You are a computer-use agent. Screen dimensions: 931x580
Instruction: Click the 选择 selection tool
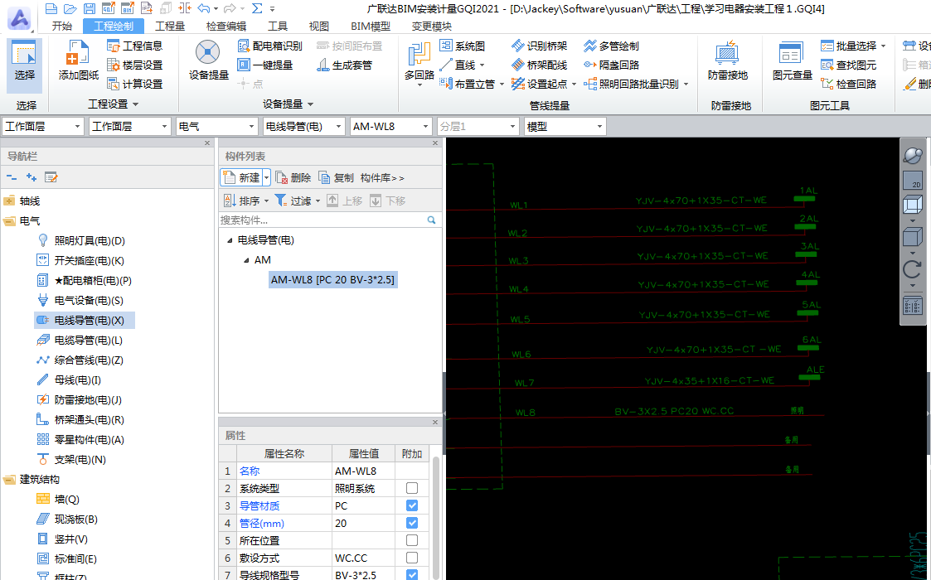24,65
